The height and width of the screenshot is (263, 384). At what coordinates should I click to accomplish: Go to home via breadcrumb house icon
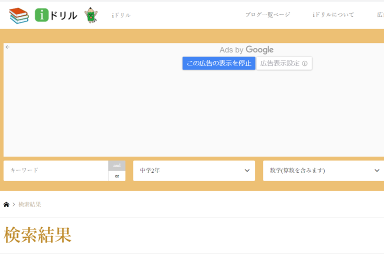6,204
